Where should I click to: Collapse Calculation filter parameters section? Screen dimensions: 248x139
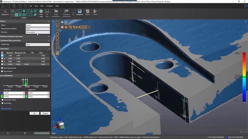tap(49, 41)
